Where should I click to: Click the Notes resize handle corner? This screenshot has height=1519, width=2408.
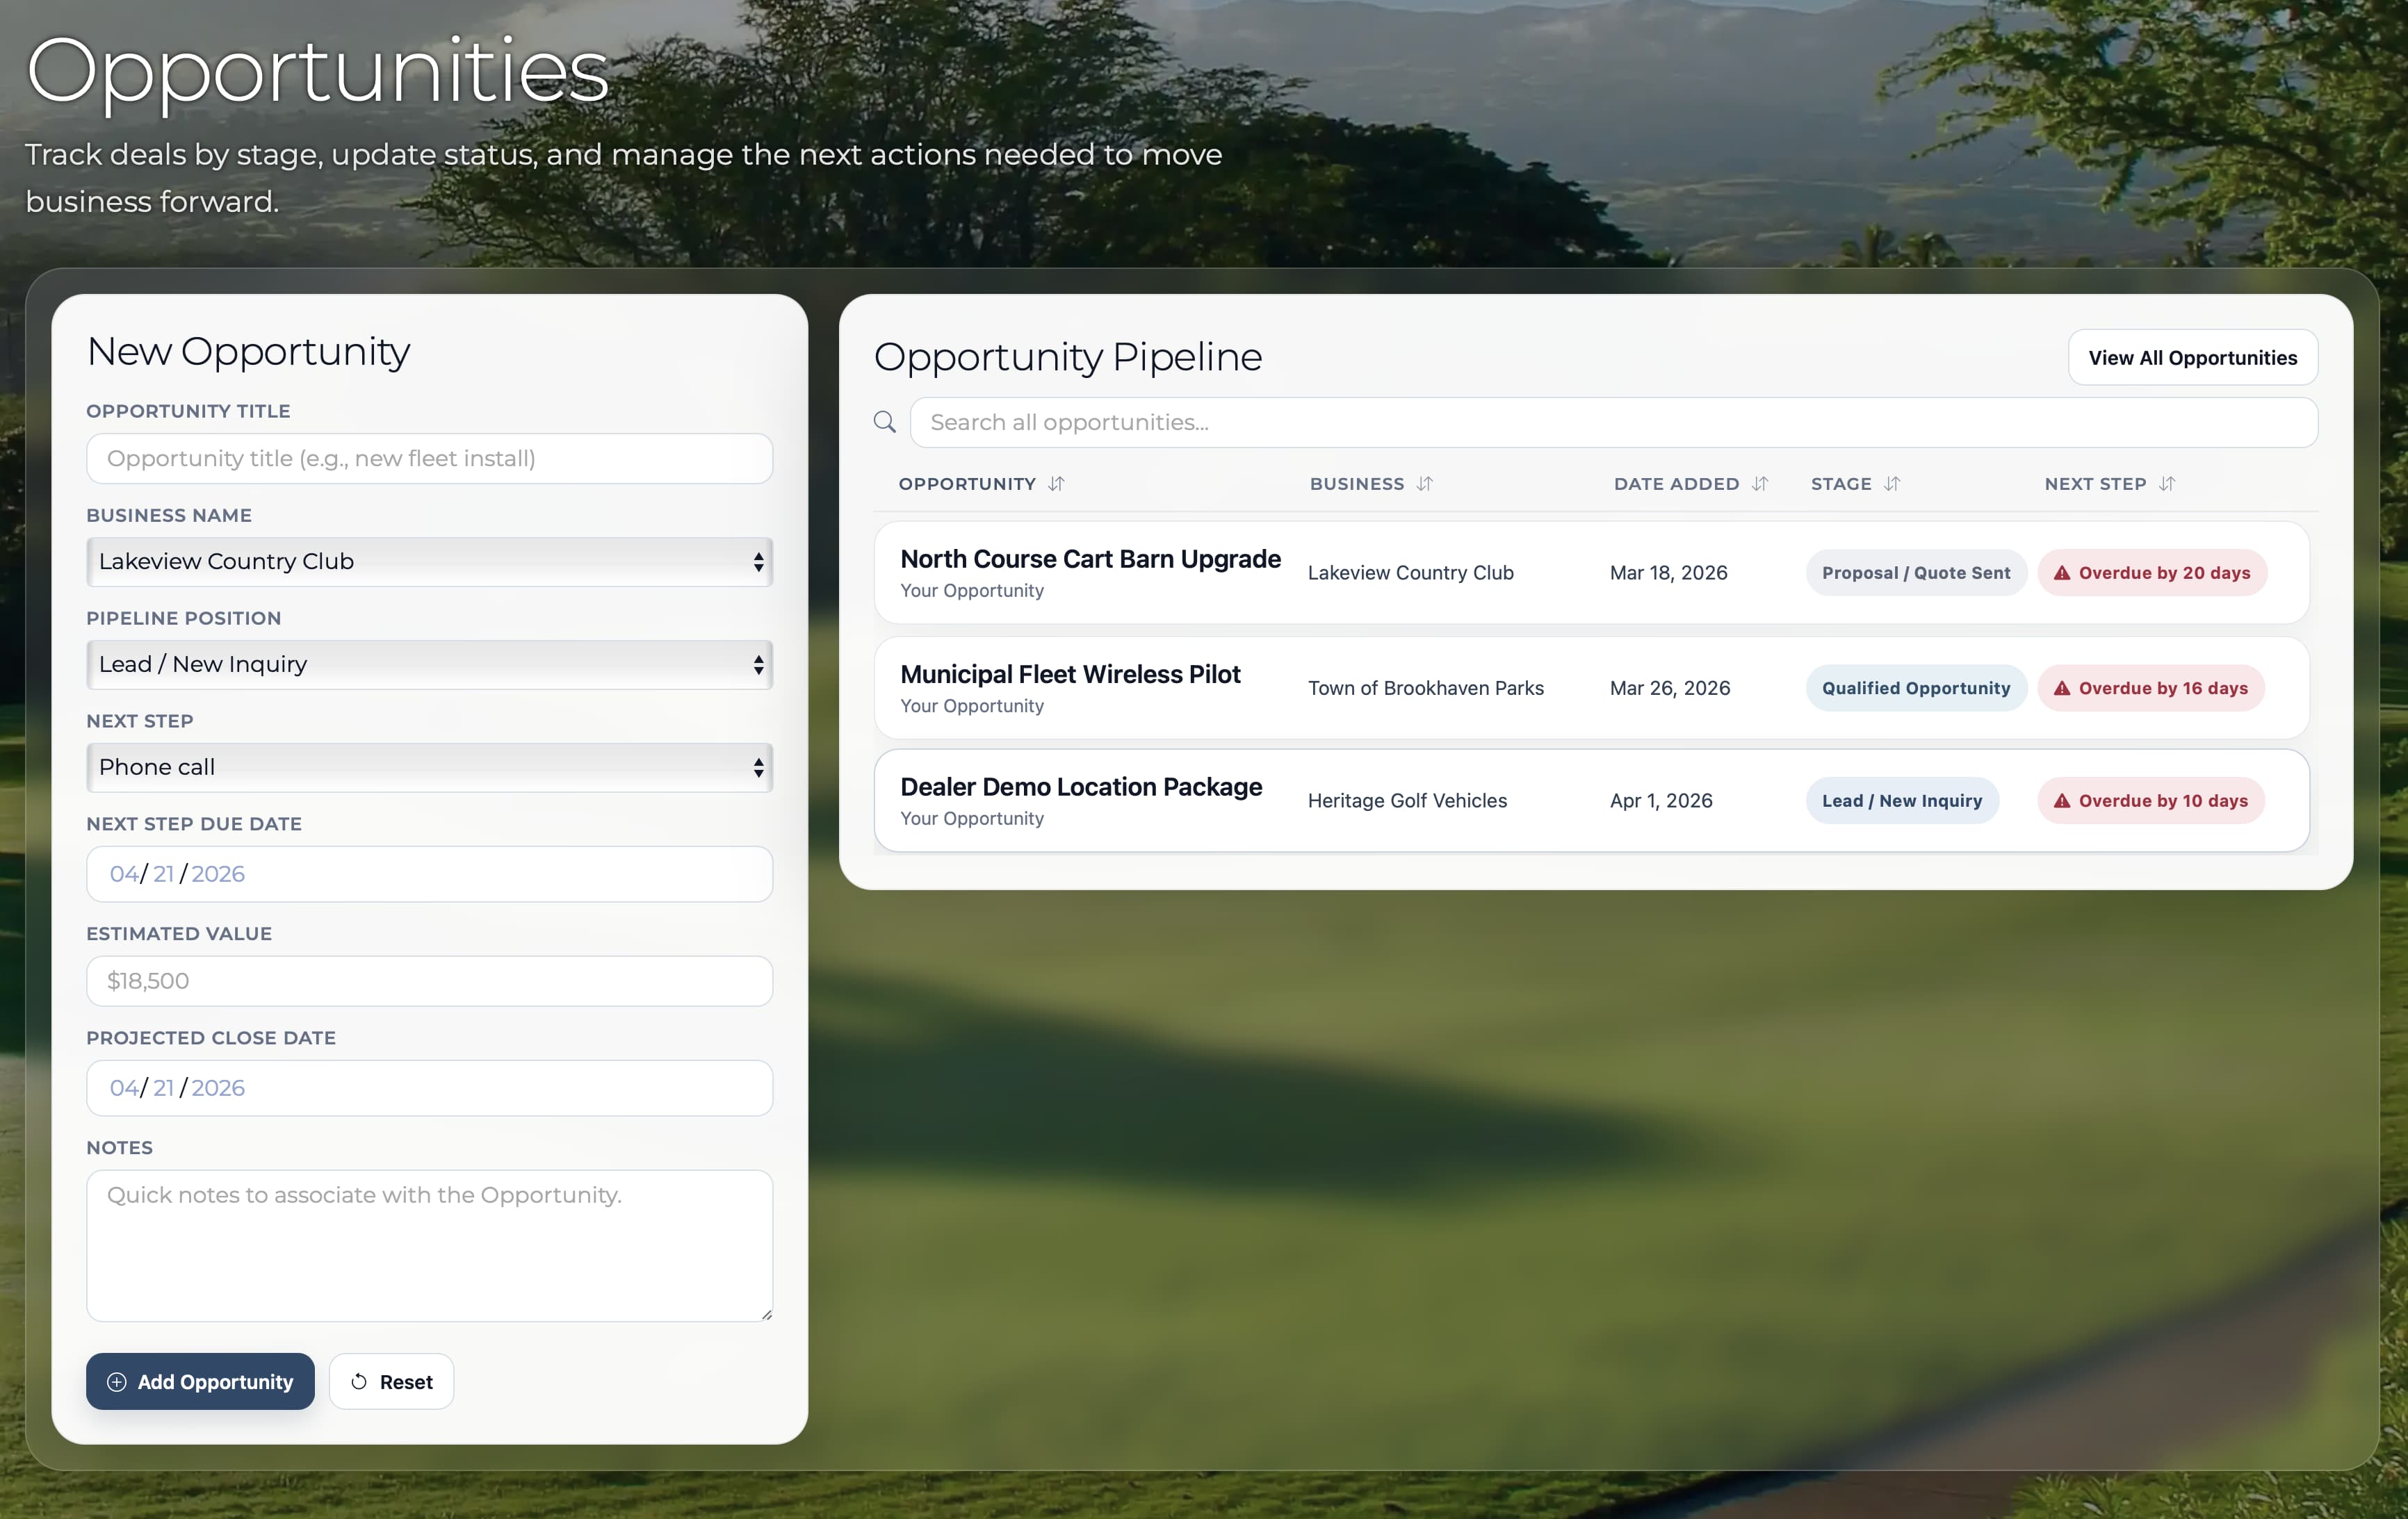coord(766,1314)
